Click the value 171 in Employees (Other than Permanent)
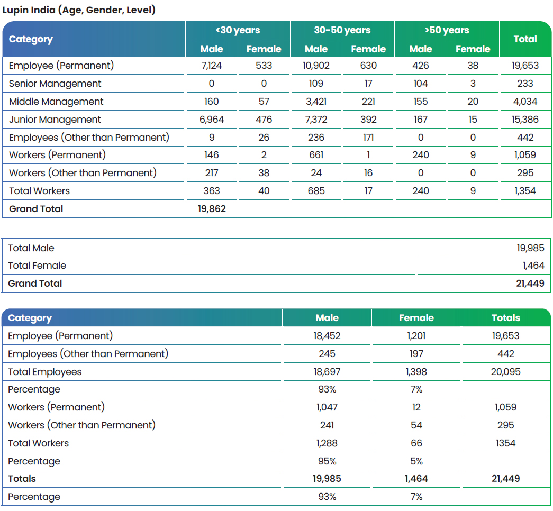Image resolution: width=553 pixels, height=511 pixels. coord(368,138)
